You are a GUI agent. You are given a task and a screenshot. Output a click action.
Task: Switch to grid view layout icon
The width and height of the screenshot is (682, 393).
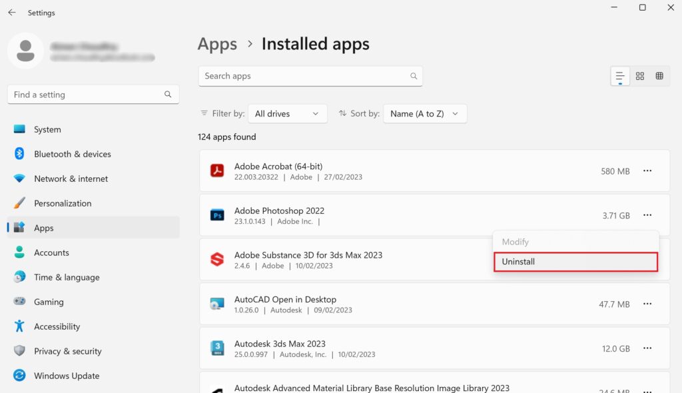[x=640, y=76]
